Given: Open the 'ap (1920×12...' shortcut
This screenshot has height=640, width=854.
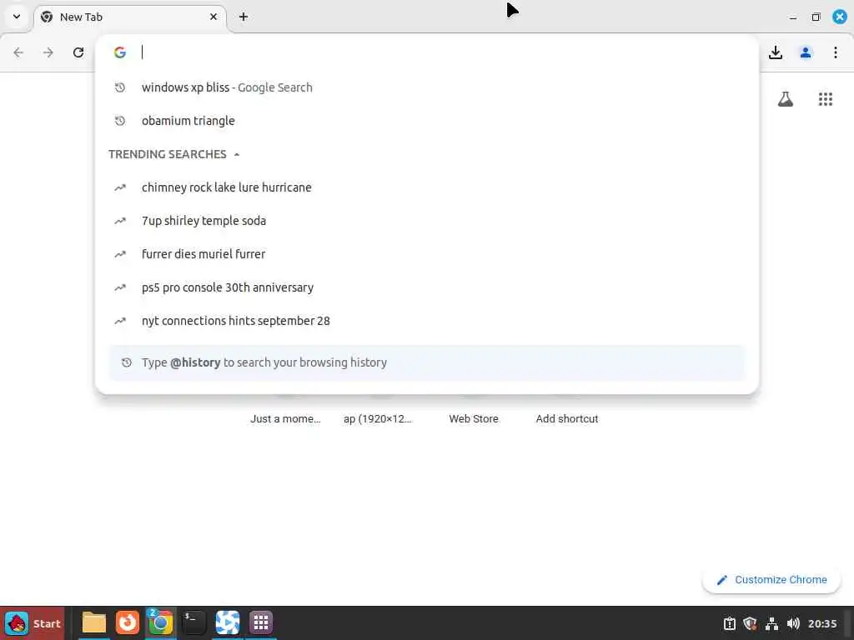Looking at the screenshot, I should pos(378,418).
